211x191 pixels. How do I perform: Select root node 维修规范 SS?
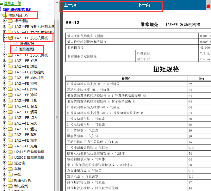(x=18, y=15)
